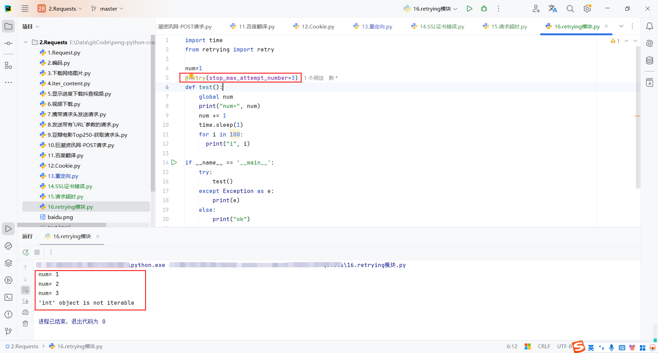This screenshot has width=658, height=353.
Task: Close the 16.retrying模块.py editor tab
Action: pyautogui.click(x=606, y=26)
